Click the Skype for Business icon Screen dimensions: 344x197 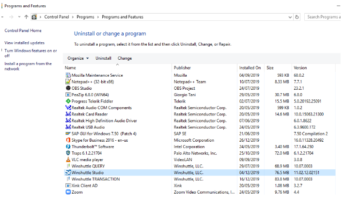click(x=68, y=140)
